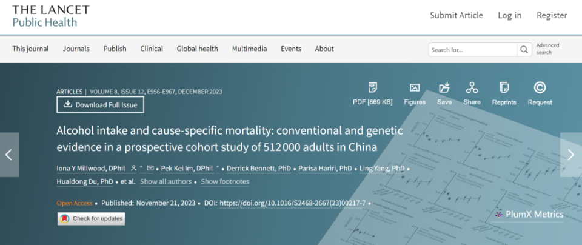Save the article using Save icon

coord(444,88)
